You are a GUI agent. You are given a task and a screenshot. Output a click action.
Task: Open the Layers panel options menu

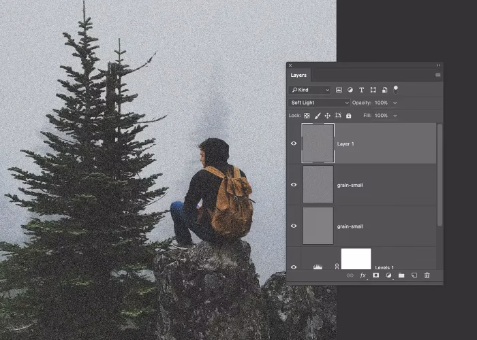pos(437,75)
